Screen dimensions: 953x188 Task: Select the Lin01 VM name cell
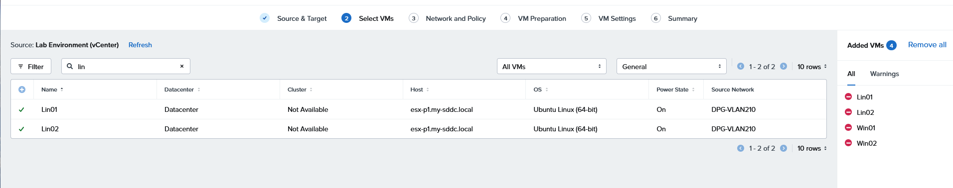coord(49,109)
